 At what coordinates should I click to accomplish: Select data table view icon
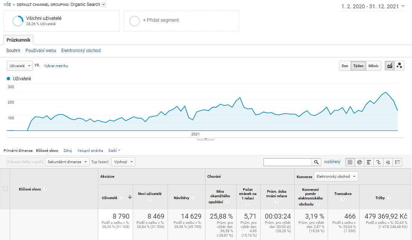[x=350, y=162]
